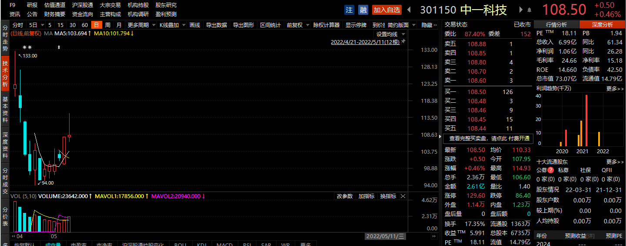Open the 设置均线 dropdown
This screenshot has width=626, height=246.
click(390, 34)
